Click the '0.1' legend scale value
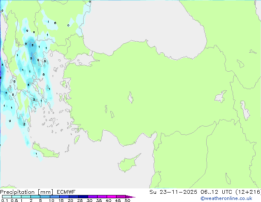The height and width of the screenshot is (202, 261). [5, 200]
